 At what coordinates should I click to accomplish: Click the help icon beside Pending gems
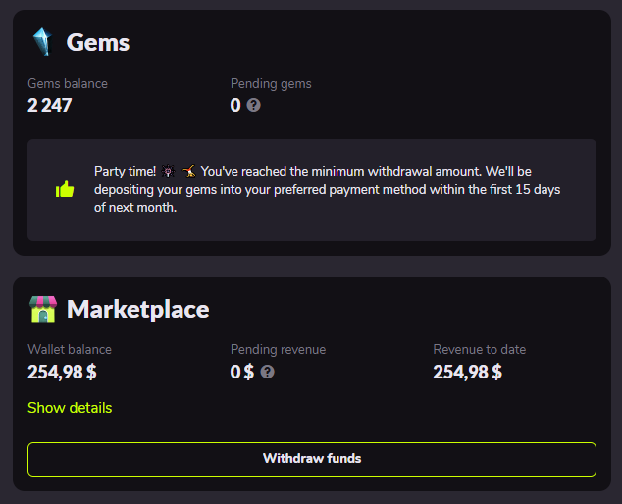[x=254, y=105]
